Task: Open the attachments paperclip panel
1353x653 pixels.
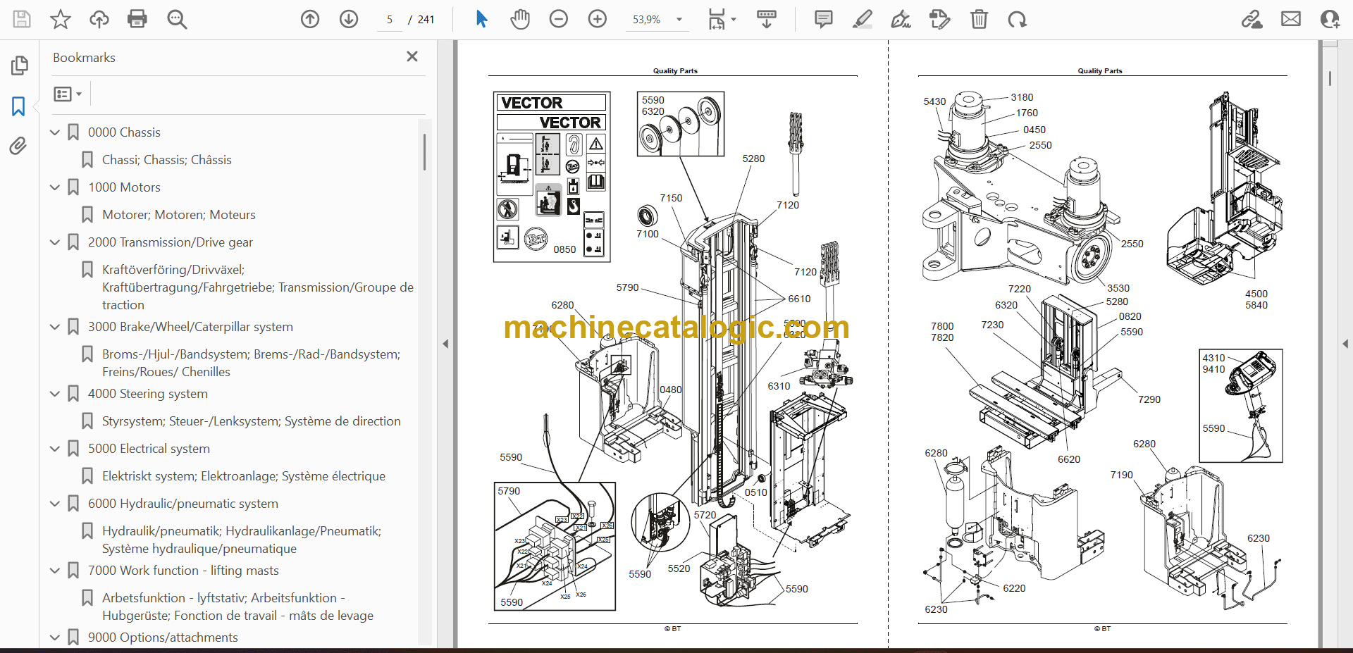Action: [19, 146]
